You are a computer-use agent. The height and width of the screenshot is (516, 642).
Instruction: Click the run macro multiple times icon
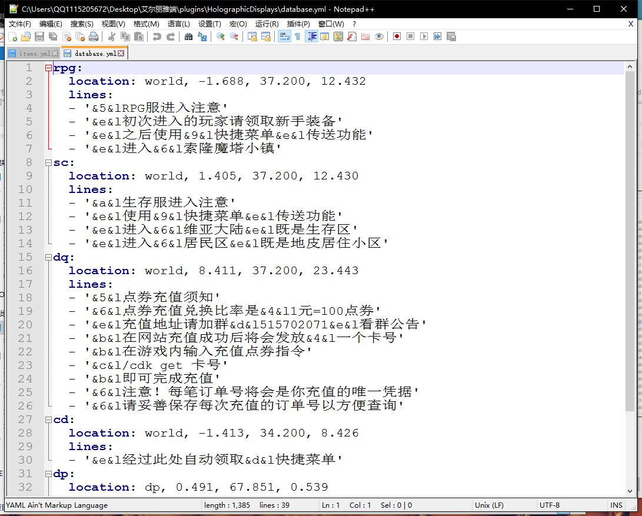point(438,37)
